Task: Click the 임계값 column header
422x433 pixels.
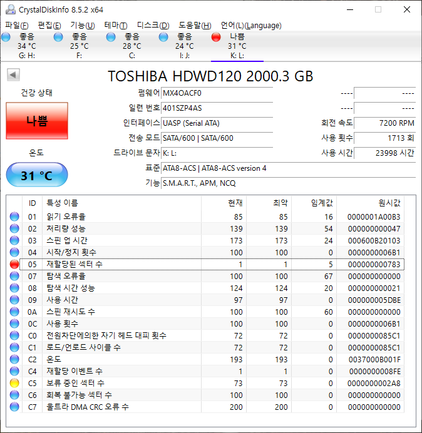Action: pyautogui.click(x=314, y=203)
